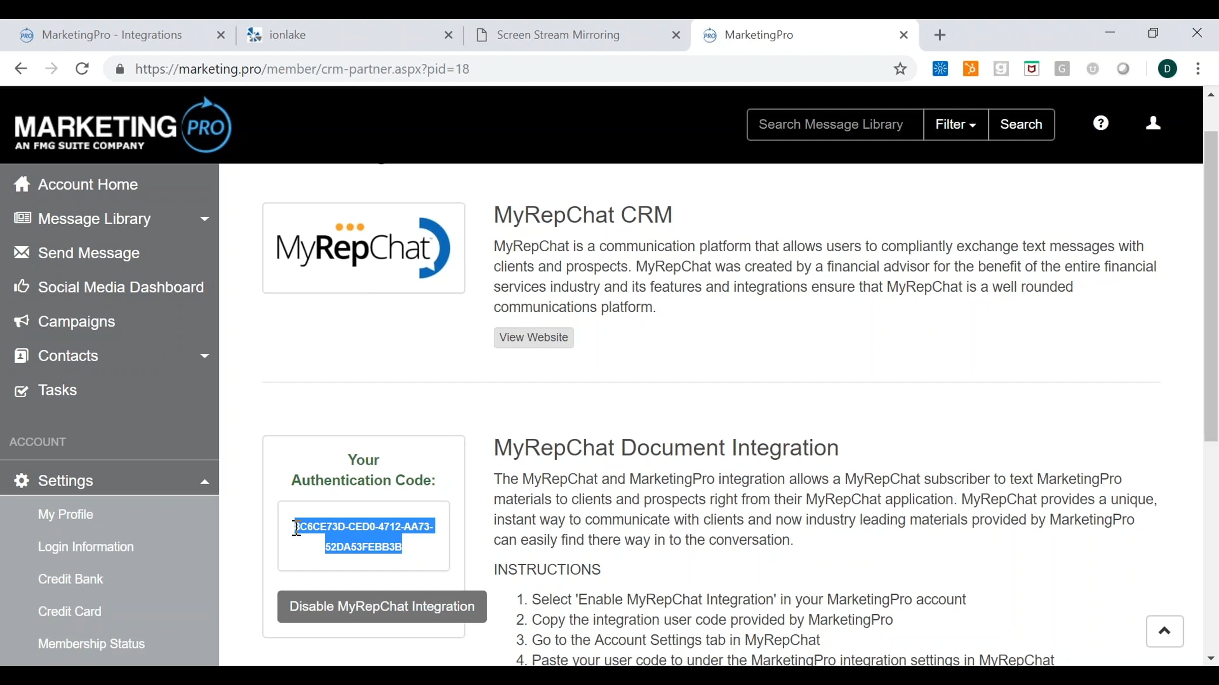This screenshot has width=1219, height=685.
Task: Open My Profile settings
Action: pyautogui.click(x=66, y=515)
